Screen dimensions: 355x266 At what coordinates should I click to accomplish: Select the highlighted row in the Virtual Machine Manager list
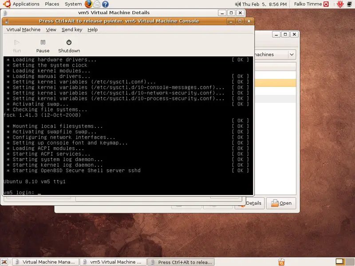275,83
